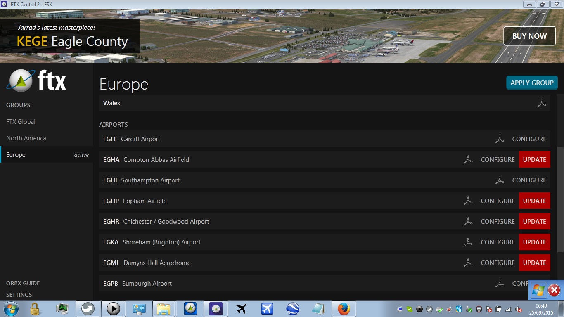Select 'EGHI Southampton Airport' row text
Viewport: 564px width, 317px height.
tap(141, 180)
